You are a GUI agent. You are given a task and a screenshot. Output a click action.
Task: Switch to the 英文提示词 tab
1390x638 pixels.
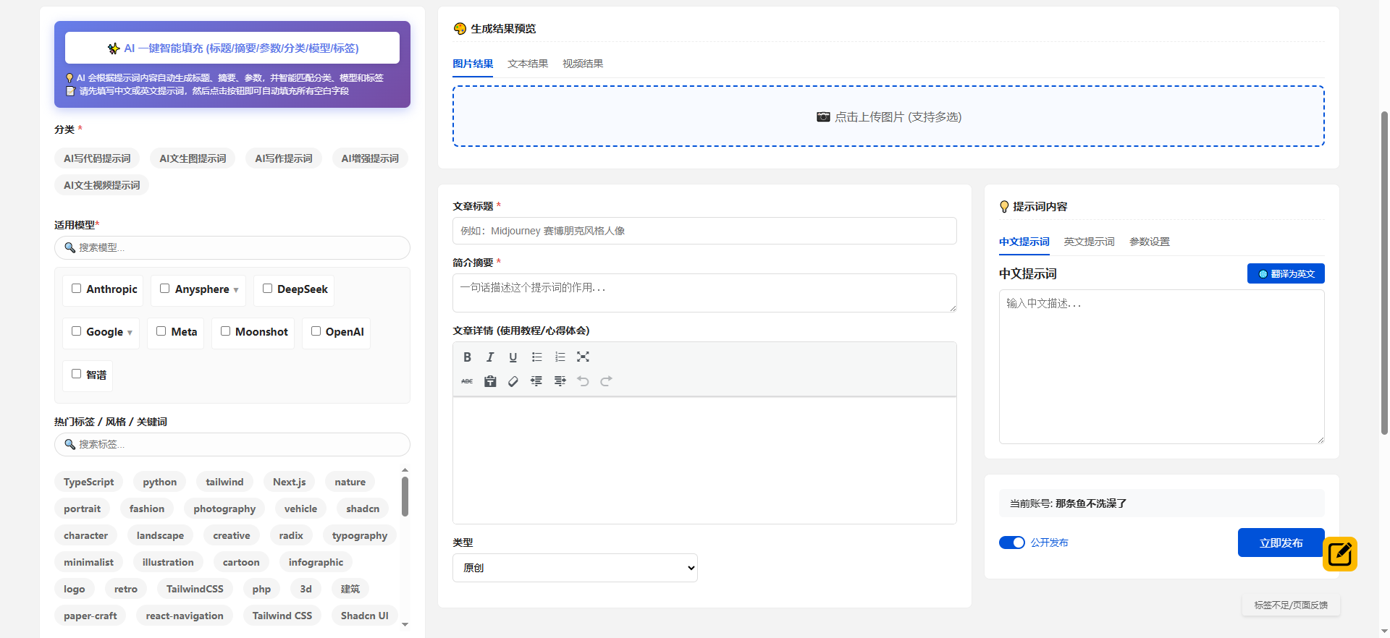coord(1089,242)
